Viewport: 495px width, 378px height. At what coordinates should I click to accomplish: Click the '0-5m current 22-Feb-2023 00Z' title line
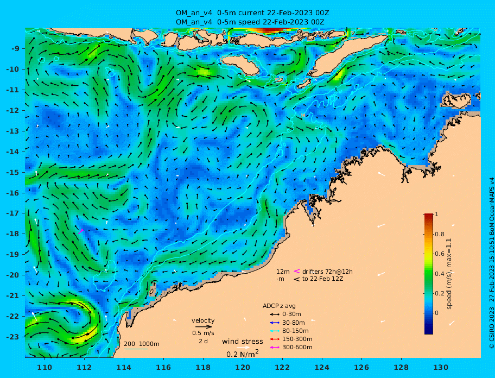pyautogui.click(x=252, y=13)
